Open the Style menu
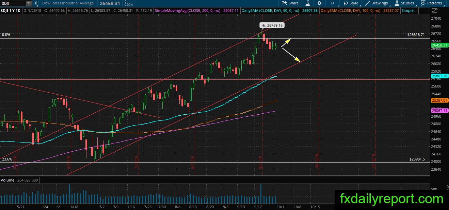This screenshot has height=210, width=449. [x=351, y=3]
